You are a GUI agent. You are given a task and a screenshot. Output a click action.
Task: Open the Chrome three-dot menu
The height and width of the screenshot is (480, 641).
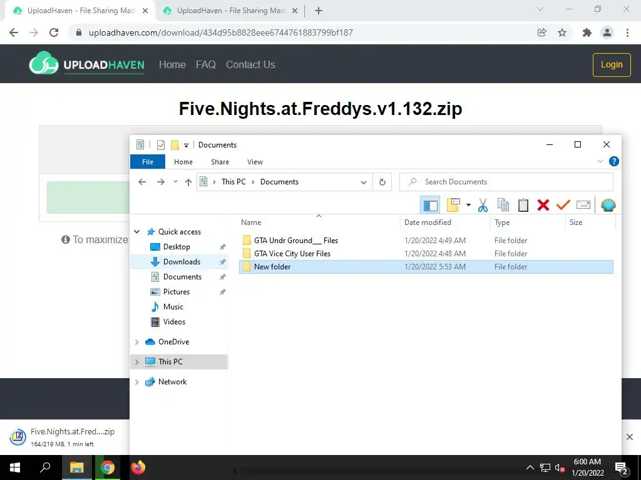[x=627, y=32]
